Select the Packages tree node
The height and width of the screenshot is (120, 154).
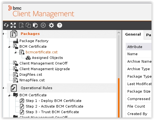pos(30,34)
